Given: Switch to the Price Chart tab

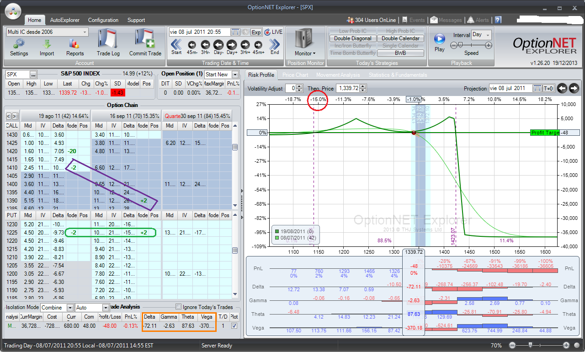Looking at the screenshot, I should 295,75.
